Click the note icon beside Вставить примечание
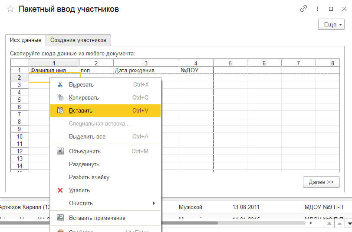This screenshot has height=232, width=352. pos(60,218)
